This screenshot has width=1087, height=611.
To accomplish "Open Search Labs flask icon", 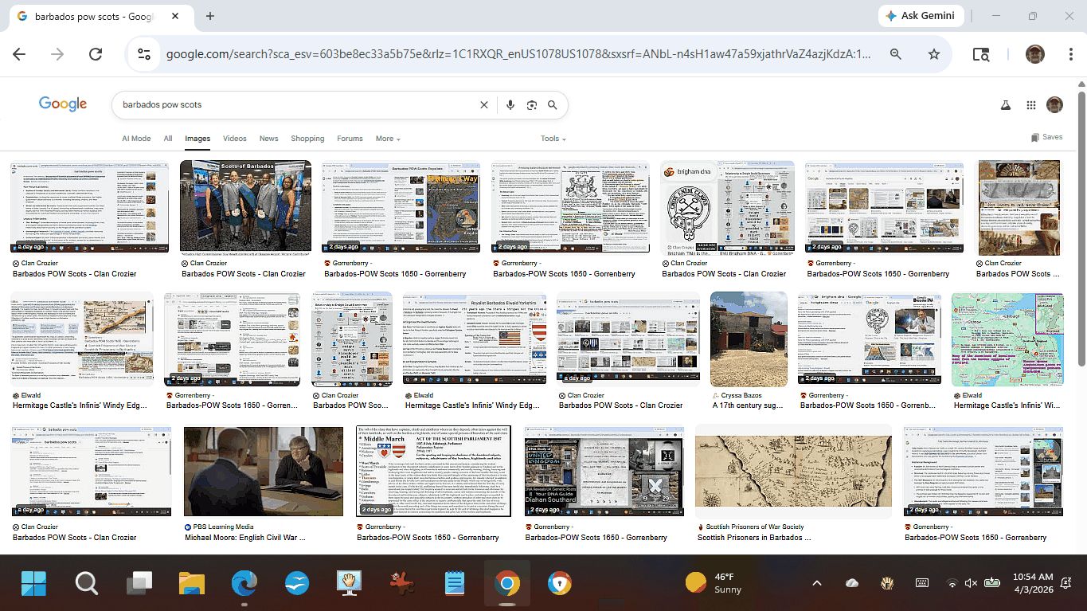I will pyautogui.click(x=1006, y=105).
